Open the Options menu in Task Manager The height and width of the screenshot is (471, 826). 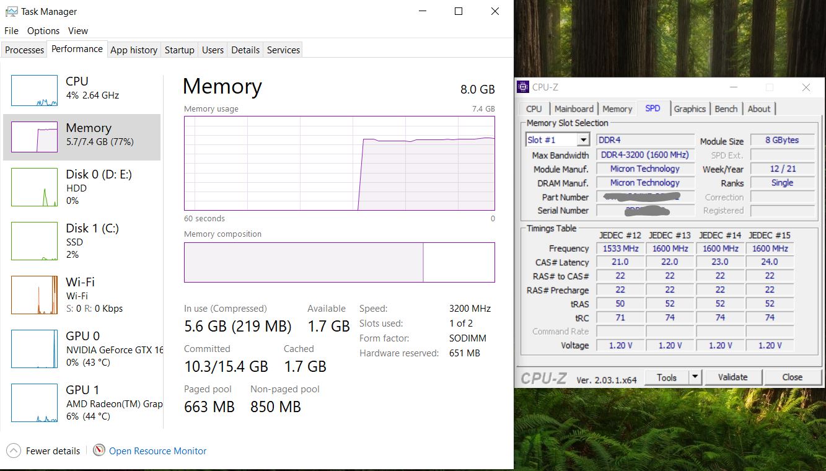coord(43,30)
